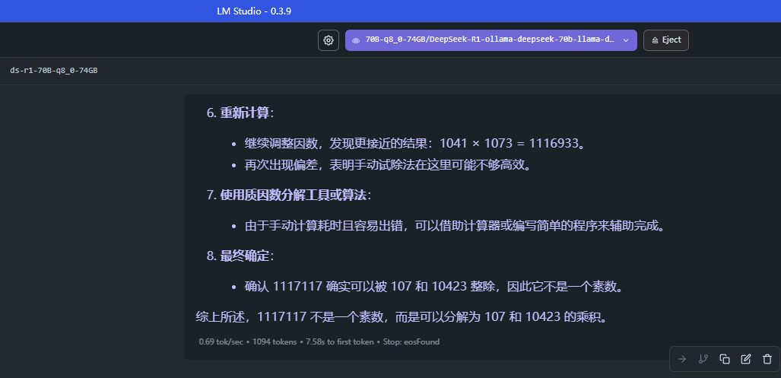Select chat title ds-r1-70B-q8_0-74GB
781x378 pixels.
point(54,70)
